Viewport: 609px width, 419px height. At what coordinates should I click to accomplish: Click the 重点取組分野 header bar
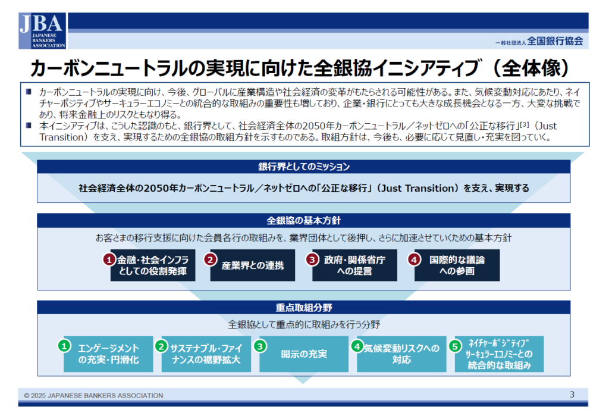pyautogui.click(x=304, y=308)
